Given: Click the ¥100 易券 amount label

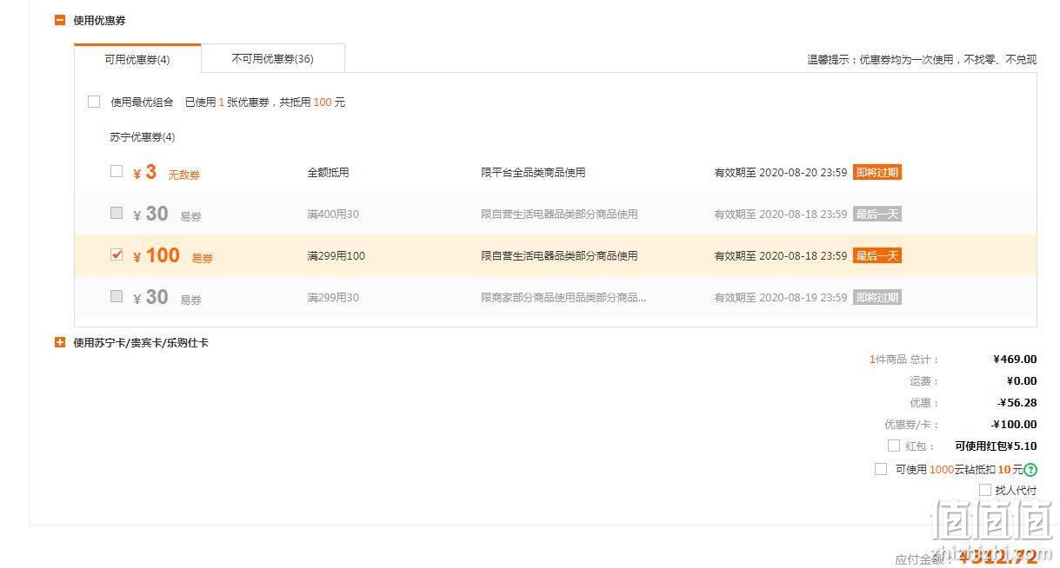Looking at the screenshot, I should tap(173, 256).
